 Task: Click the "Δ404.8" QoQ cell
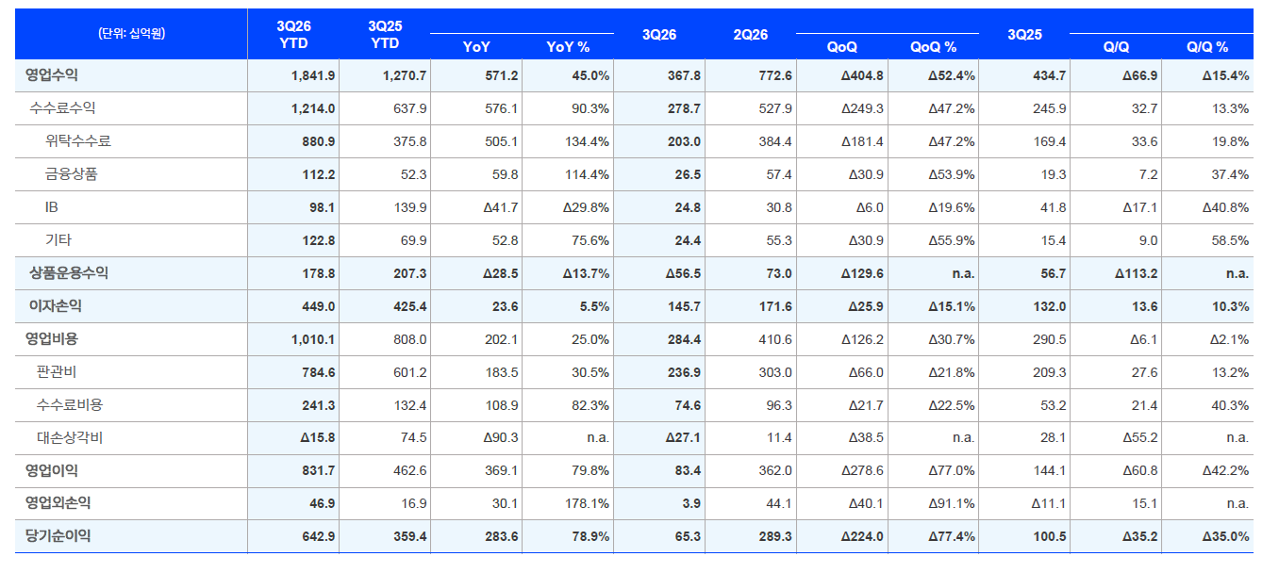(863, 75)
